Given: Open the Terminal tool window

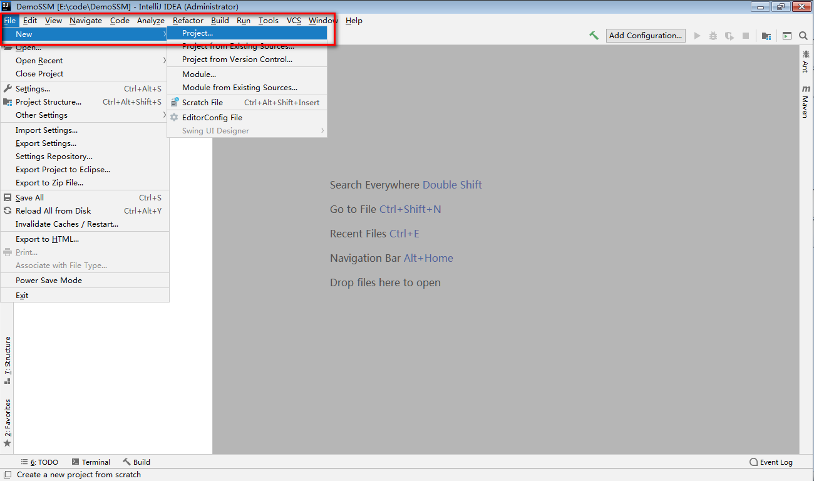Looking at the screenshot, I should (x=91, y=462).
